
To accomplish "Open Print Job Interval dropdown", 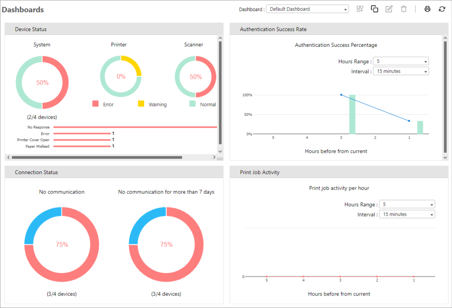I will click(x=407, y=214).
